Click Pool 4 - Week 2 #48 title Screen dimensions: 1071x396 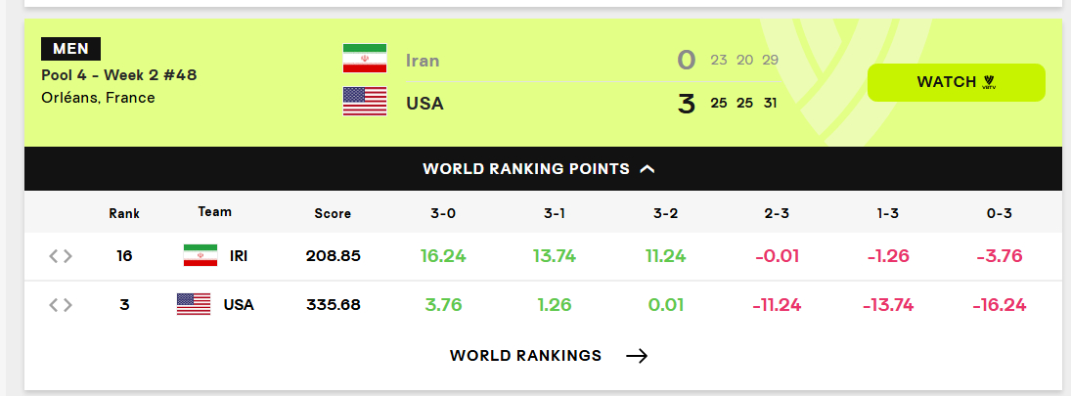pyautogui.click(x=119, y=75)
